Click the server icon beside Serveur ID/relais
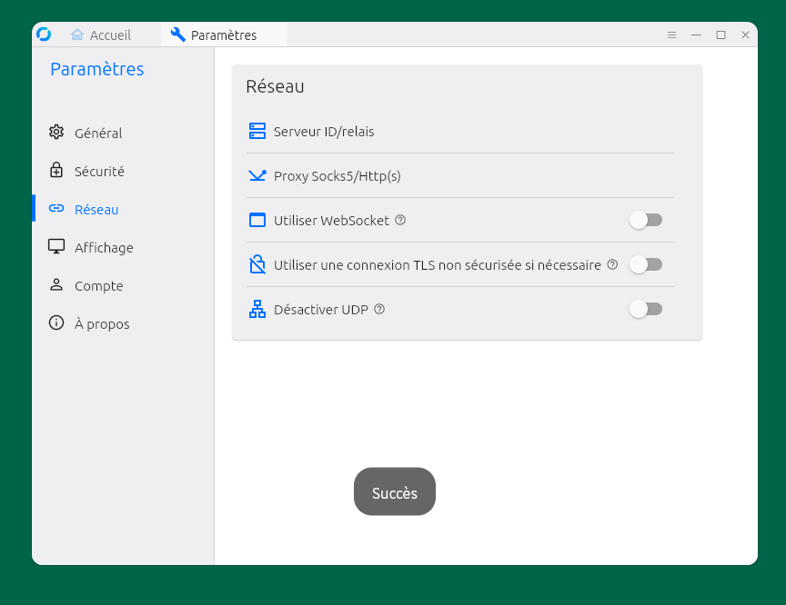The width and height of the screenshot is (786, 605). (x=257, y=131)
